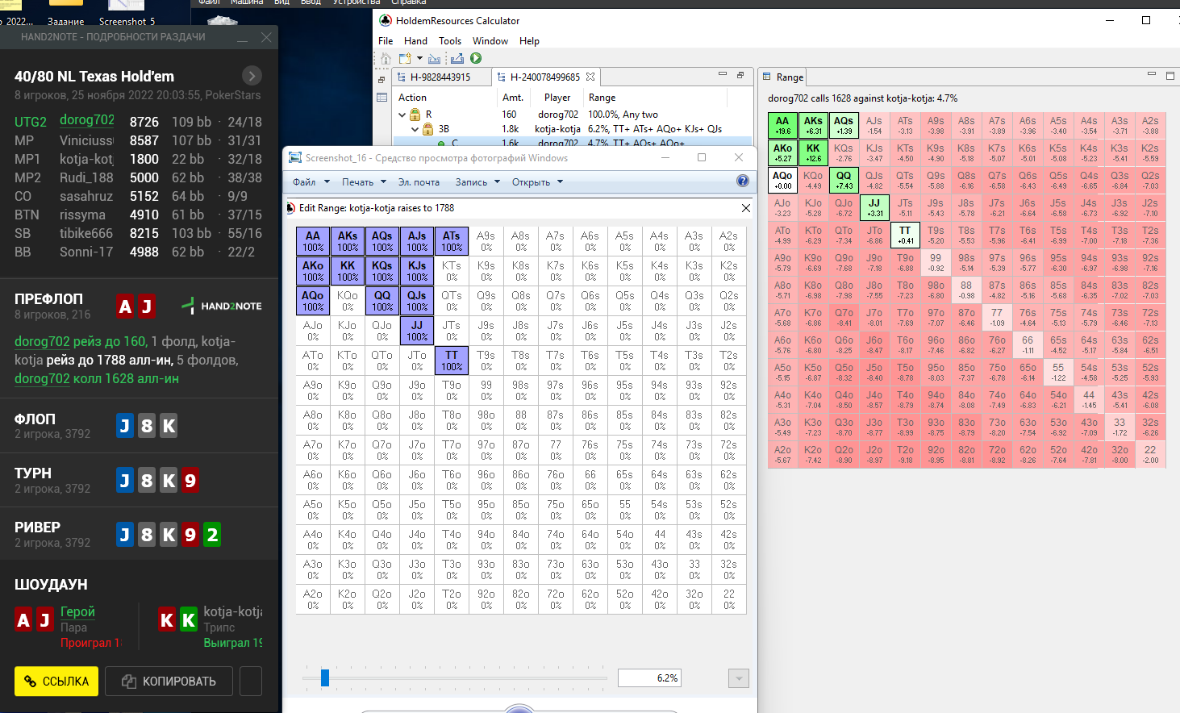Toggle unselected KQo cell in Edit Range grid

(348, 301)
